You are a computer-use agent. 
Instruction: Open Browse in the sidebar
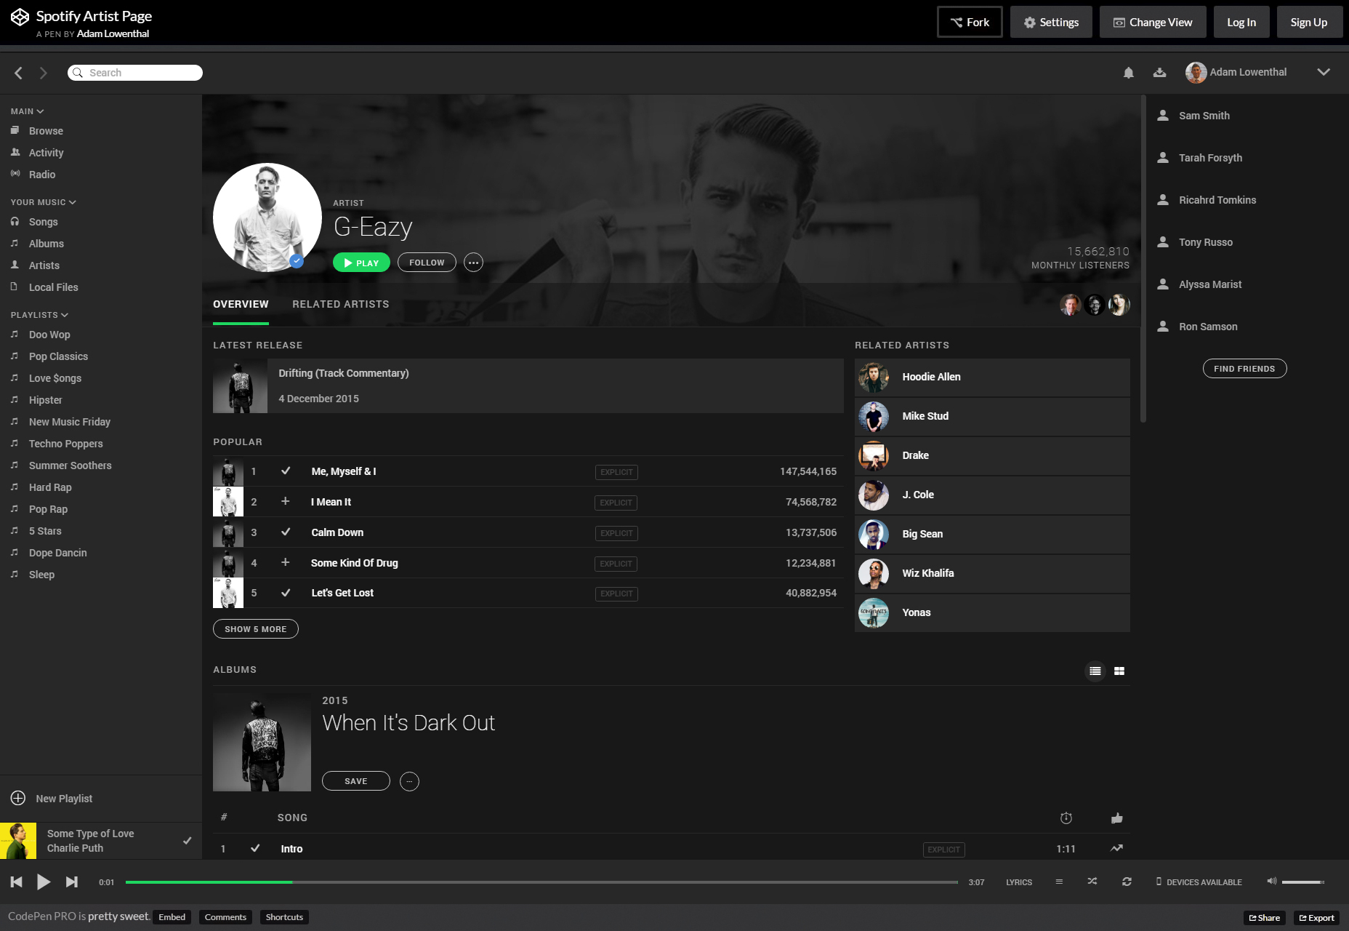click(x=46, y=131)
